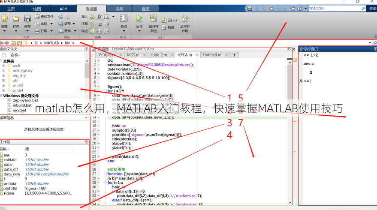This screenshot has height=210, width=377.
Task: Click the New (新建) yellow plus icon
Action: 4,18
